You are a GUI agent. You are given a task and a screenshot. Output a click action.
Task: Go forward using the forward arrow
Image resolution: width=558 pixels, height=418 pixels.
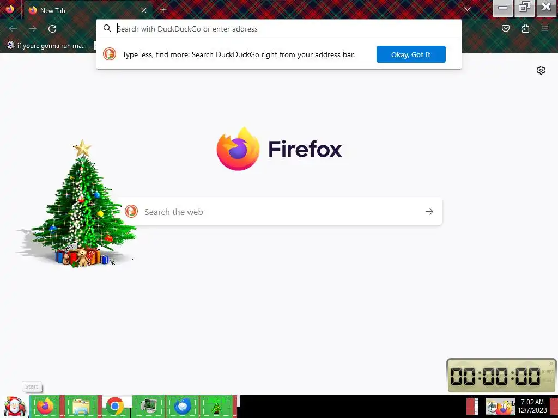[33, 29]
